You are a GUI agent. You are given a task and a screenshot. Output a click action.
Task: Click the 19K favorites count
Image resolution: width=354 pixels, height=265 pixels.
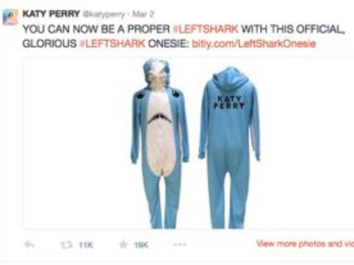[141, 245]
